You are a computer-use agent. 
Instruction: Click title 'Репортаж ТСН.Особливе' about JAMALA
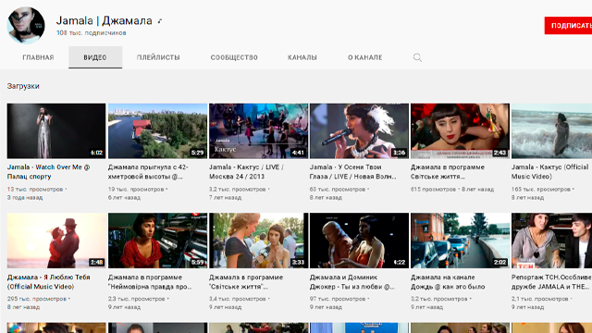pos(551,281)
